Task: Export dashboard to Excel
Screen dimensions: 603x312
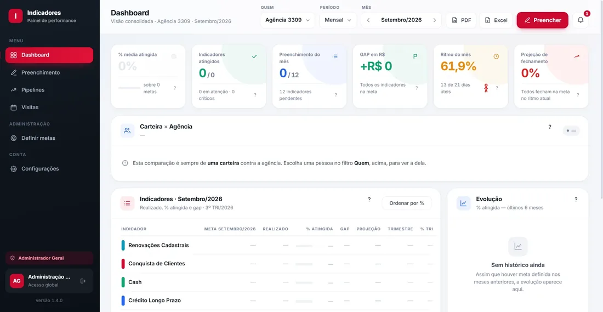Action: 496,20
